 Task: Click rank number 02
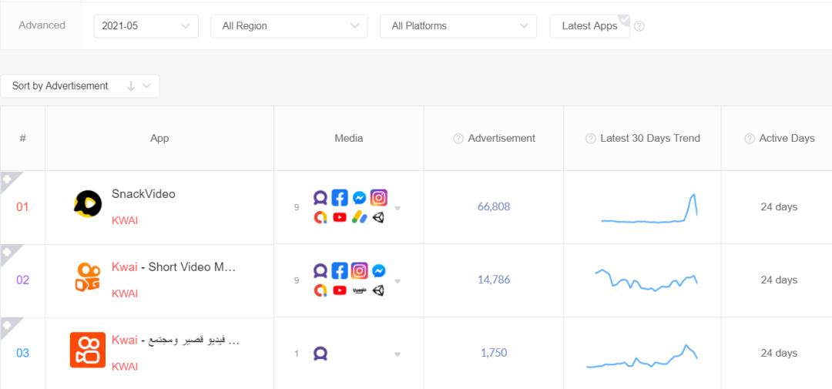coord(22,280)
